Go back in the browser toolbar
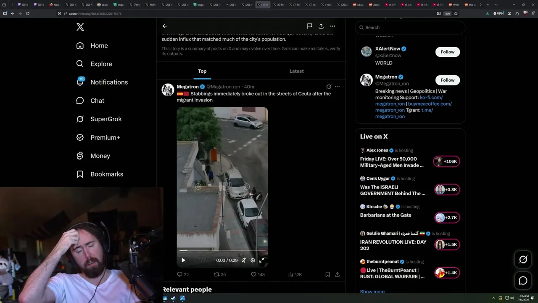 [13, 13]
